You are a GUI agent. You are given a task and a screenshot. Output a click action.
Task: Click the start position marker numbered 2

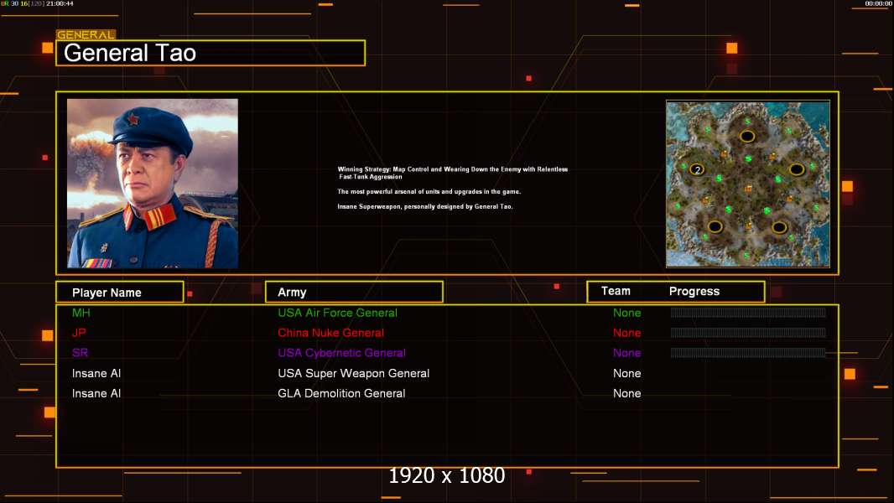[x=697, y=169]
